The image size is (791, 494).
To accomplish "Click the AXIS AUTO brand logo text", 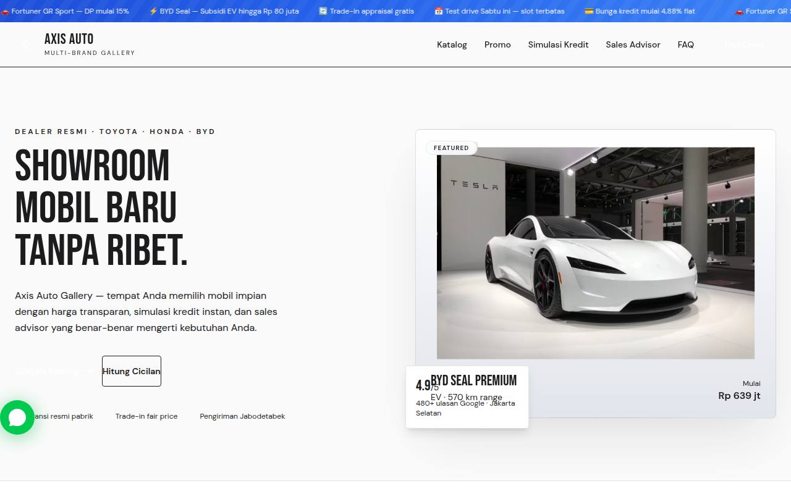I will coord(69,39).
